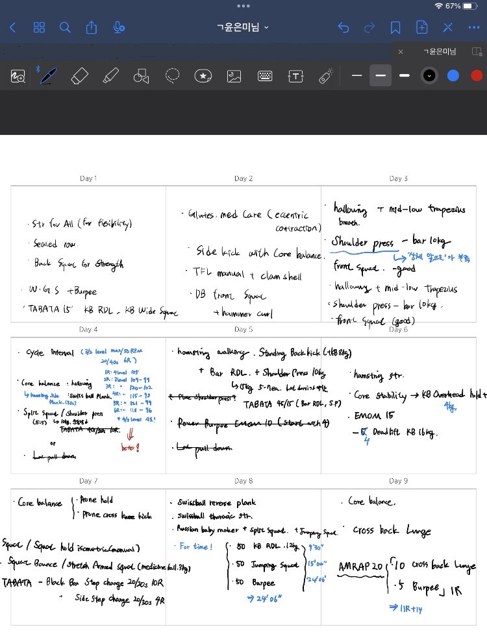Viewport: 487px width, 636px height.
Task: Select the Highlighter tool
Action: click(110, 76)
